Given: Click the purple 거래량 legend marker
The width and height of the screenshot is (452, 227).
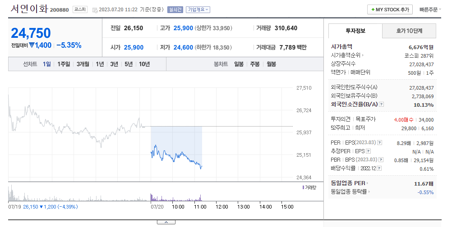Looking at the screenshot, I should [x=303, y=187].
